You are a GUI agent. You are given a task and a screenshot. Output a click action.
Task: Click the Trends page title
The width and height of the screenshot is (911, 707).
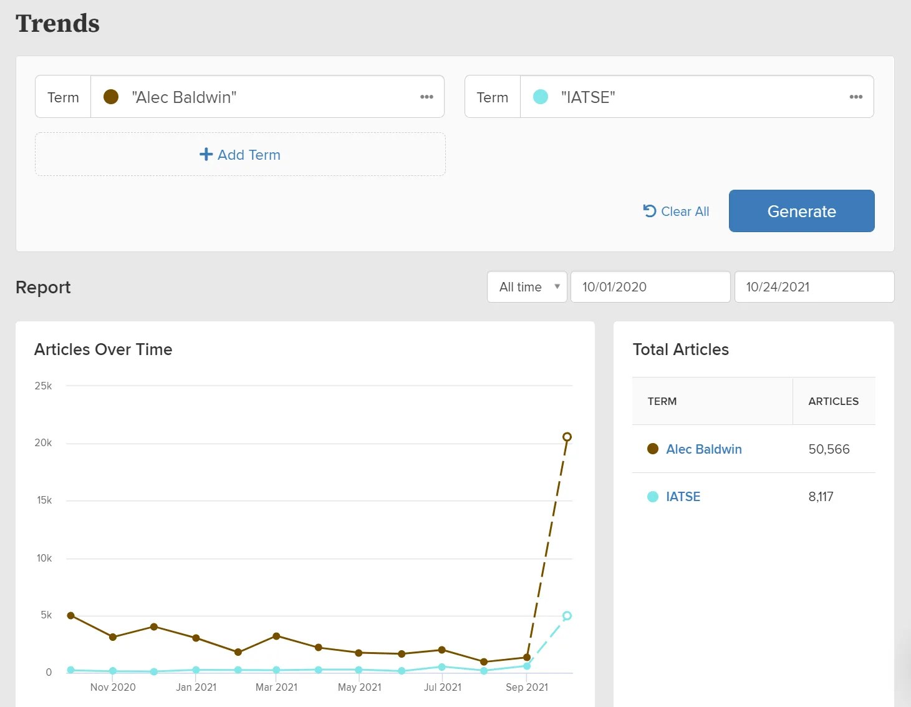click(x=57, y=23)
